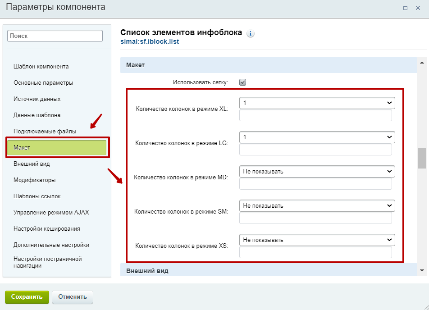Expand the MD mode column count dropdown
This screenshot has height=310, width=429.
pyautogui.click(x=317, y=171)
